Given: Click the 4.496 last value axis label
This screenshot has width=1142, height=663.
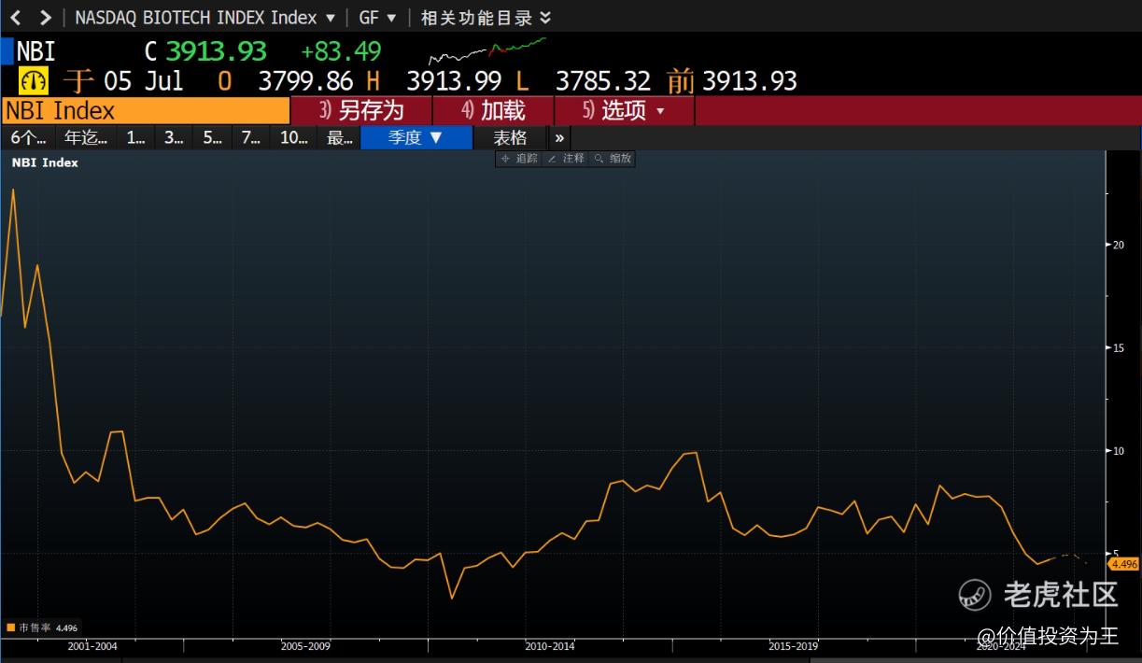Looking at the screenshot, I should (x=1123, y=564).
